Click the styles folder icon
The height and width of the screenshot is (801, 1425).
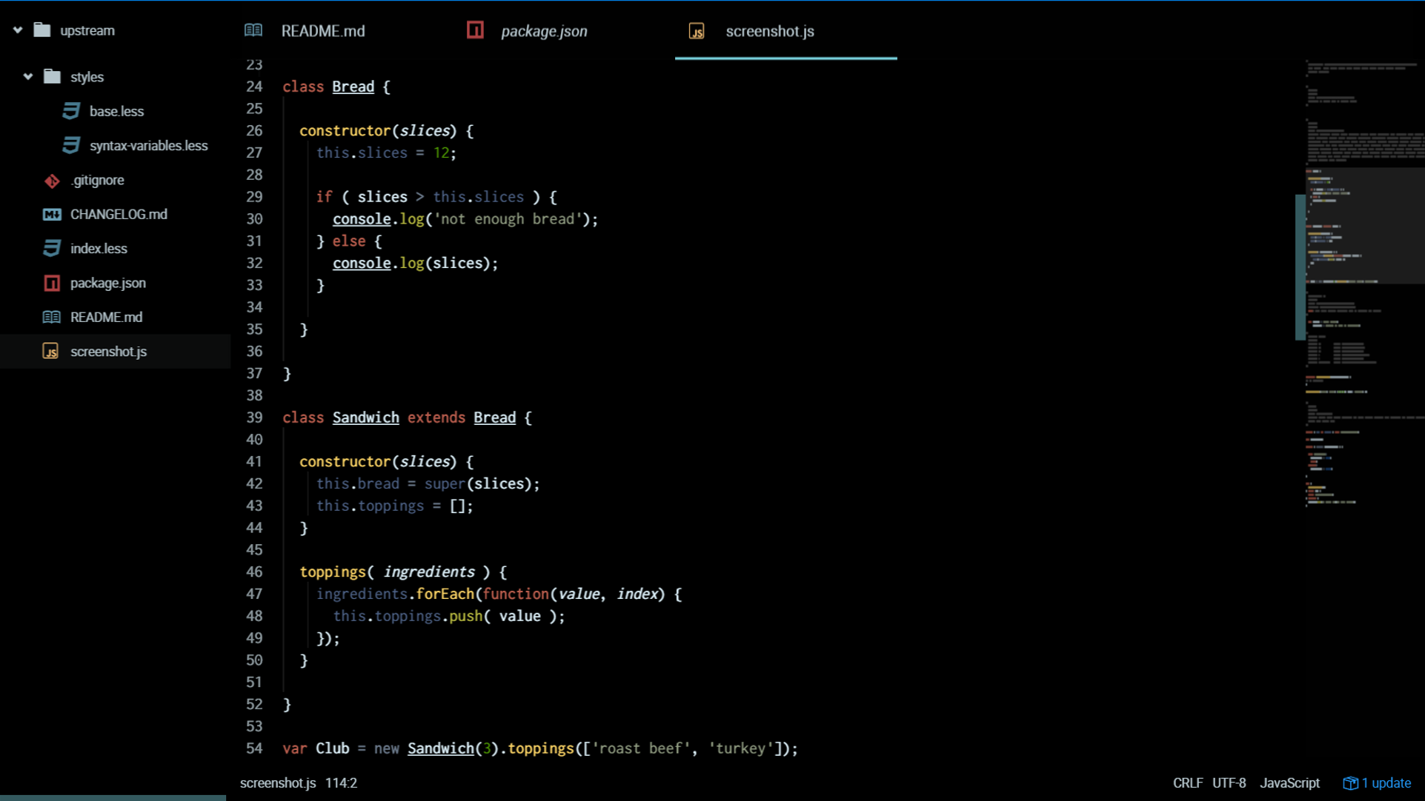point(52,77)
